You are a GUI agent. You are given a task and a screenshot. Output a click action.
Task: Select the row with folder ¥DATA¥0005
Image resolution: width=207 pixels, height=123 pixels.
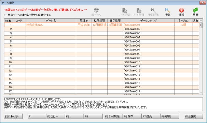(x=101, y=41)
